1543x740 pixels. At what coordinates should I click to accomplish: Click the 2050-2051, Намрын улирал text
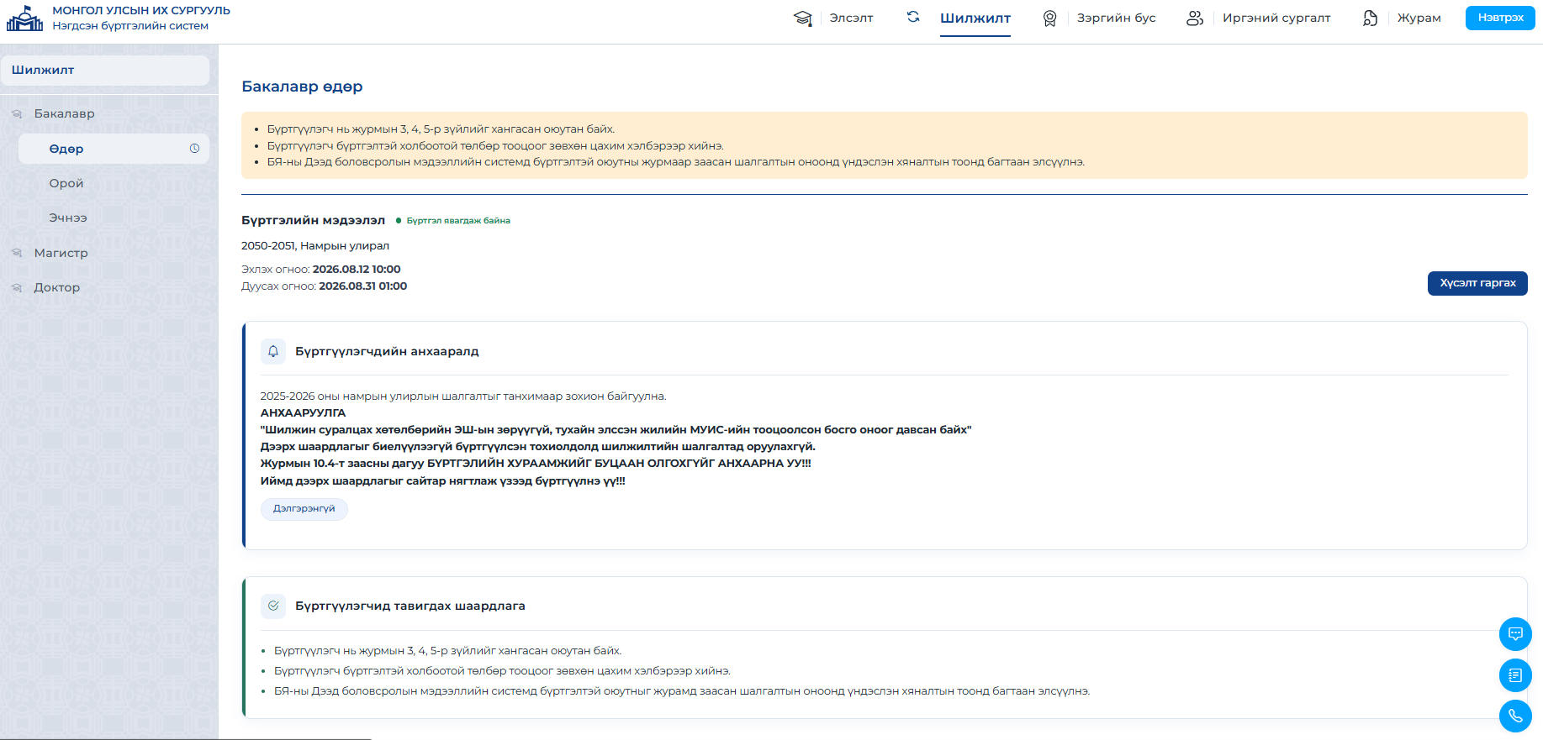tap(315, 246)
